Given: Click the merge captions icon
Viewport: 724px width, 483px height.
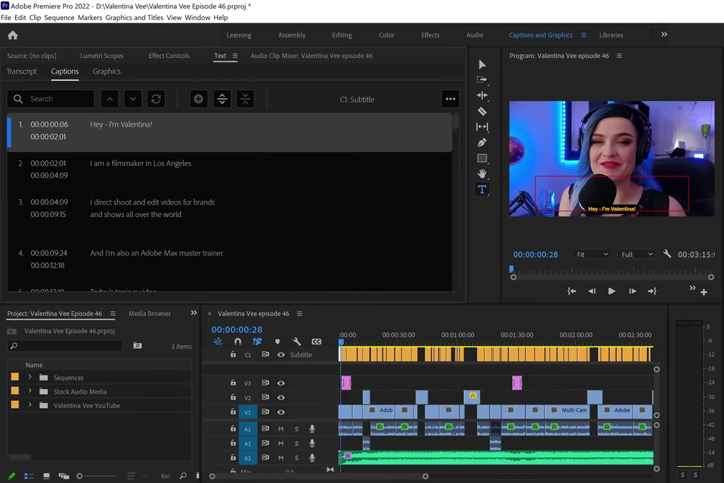Looking at the screenshot, I should [x=245, y=99].
